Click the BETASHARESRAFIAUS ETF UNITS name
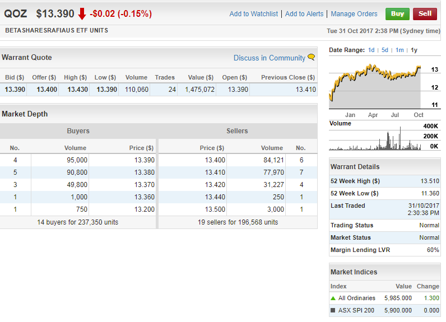The height and width of the screenshot is (322, 446). [x=57, y=30]
